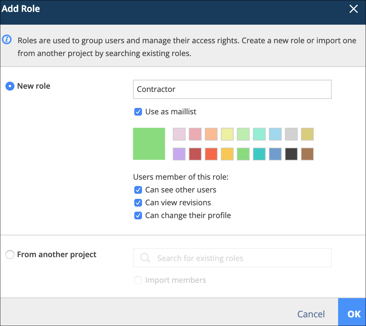Image resolution: width=366 pixels, height=326 pixels.
Task: Click the Cancel link
Action: point(311,314)
